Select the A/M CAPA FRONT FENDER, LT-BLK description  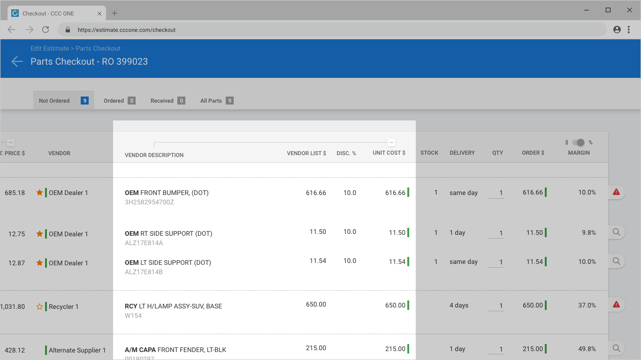(176, 350)
